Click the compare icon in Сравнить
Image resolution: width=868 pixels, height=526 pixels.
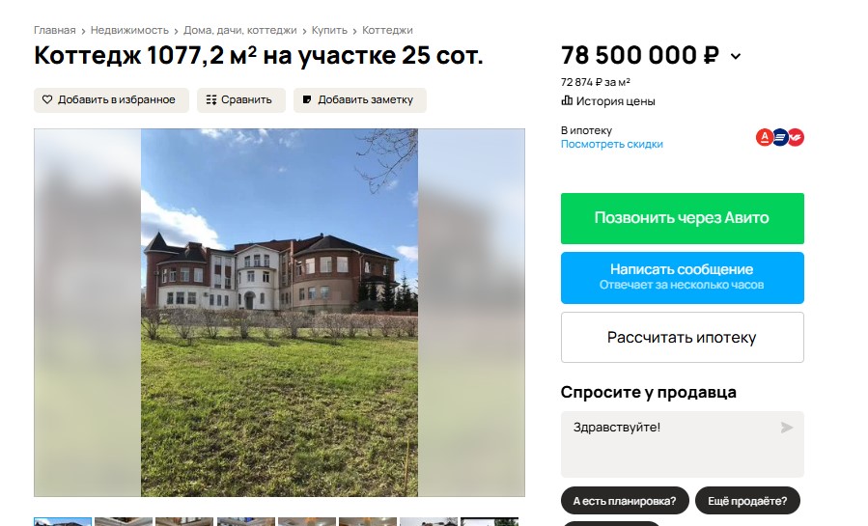[x=210, y=99]
